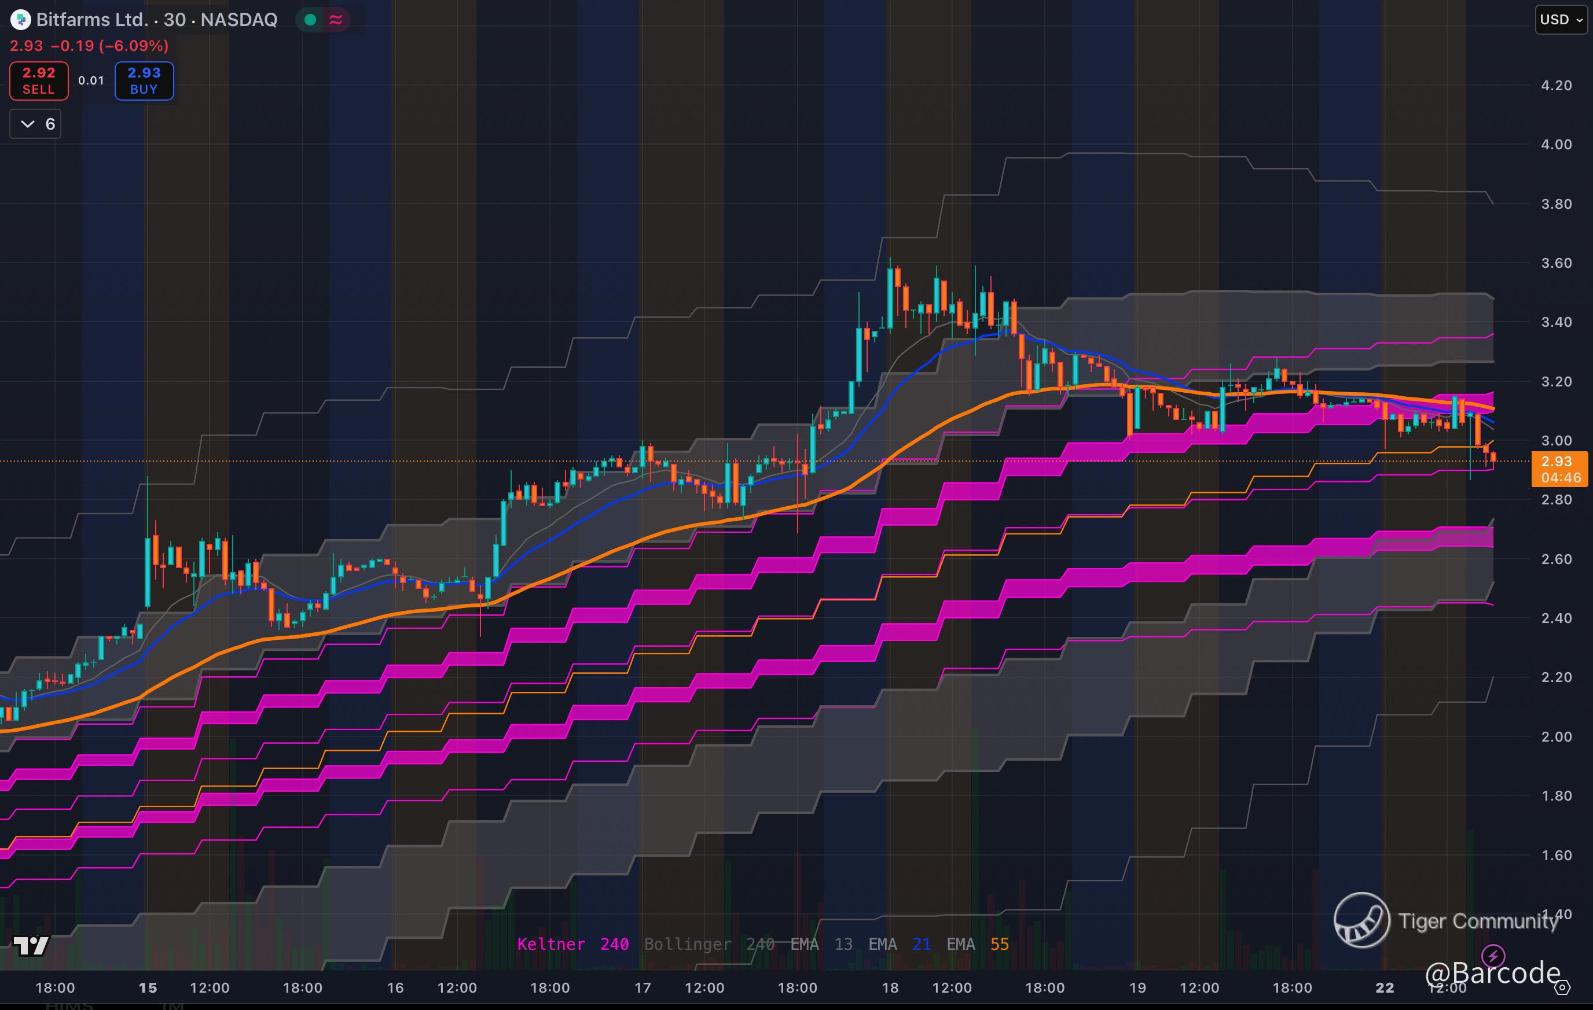Click the green market open status dot
The height and width of the screenshot is (1010, 1593).
click(x=310, y=20)
